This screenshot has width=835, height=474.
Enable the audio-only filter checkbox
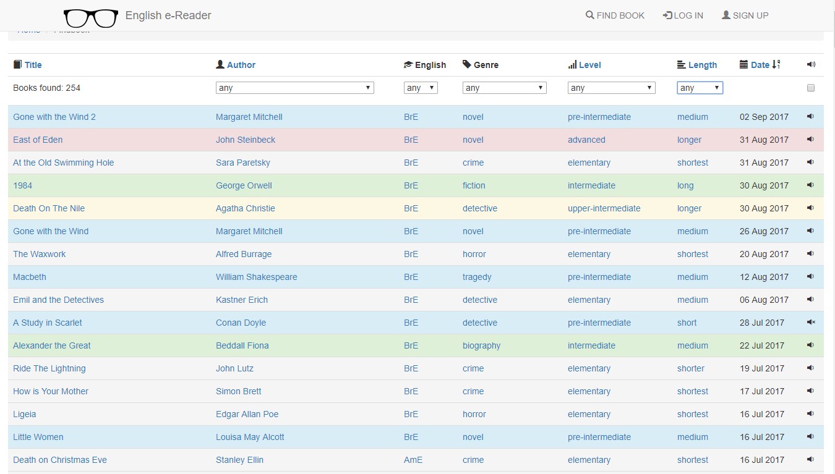click(811, 88)
